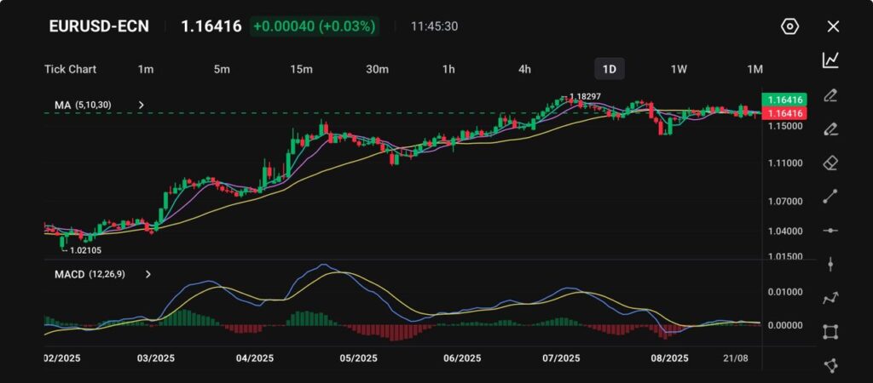Select the diagonal trend line tool

pos(830,197)
